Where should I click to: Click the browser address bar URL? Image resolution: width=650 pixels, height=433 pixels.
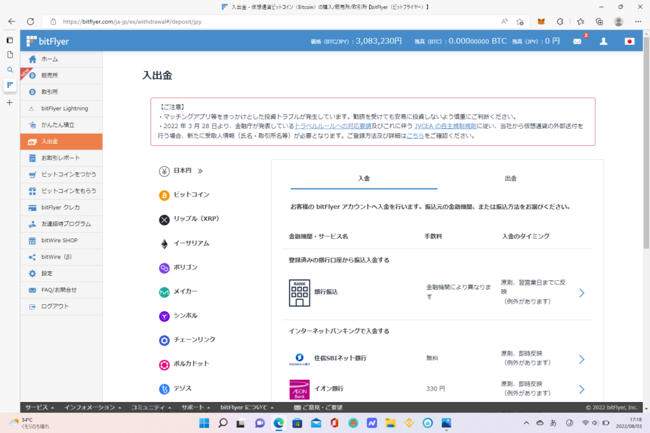[x=254, y=21]
